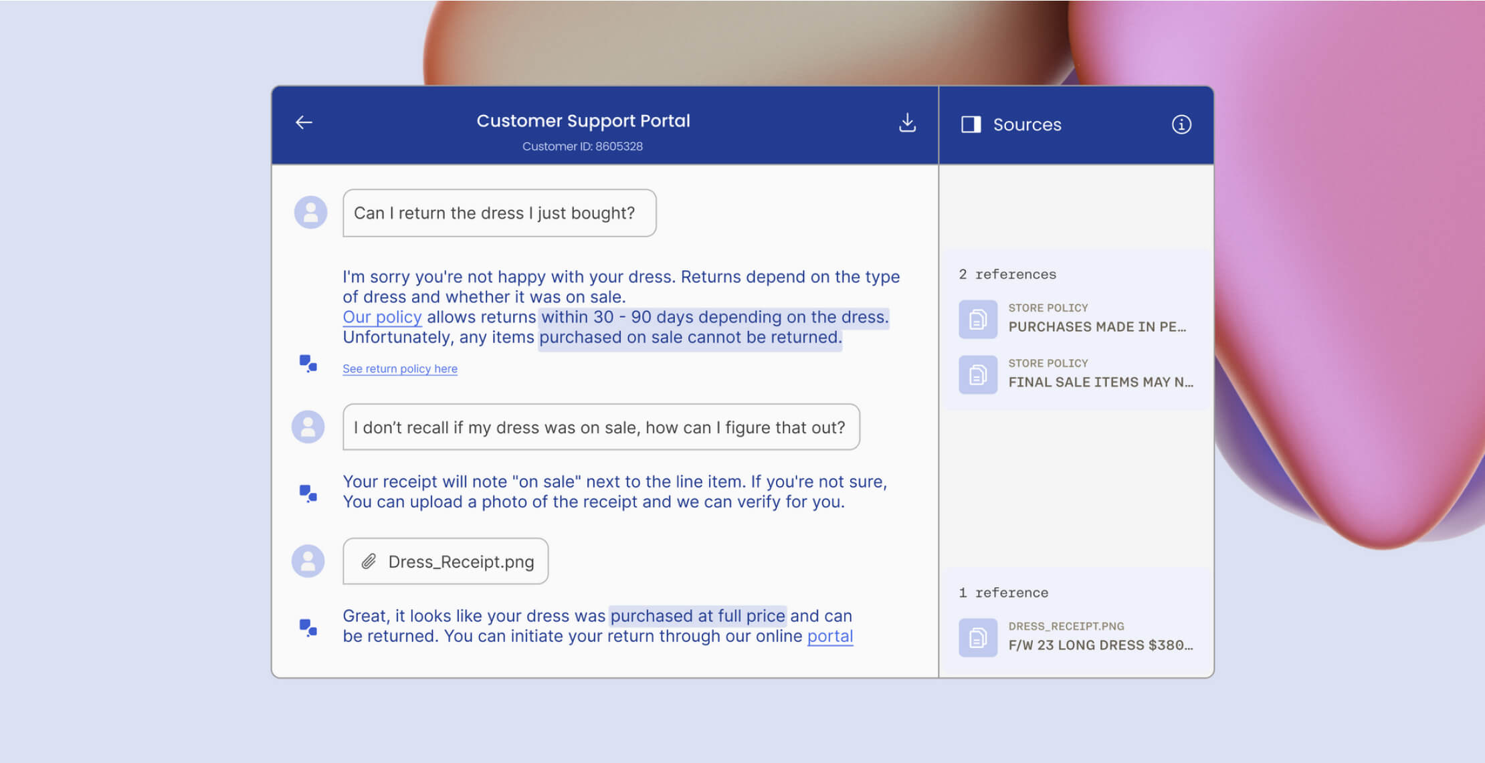
Task: Click the Customer ID under the portal title
Action: pos(582,146)
